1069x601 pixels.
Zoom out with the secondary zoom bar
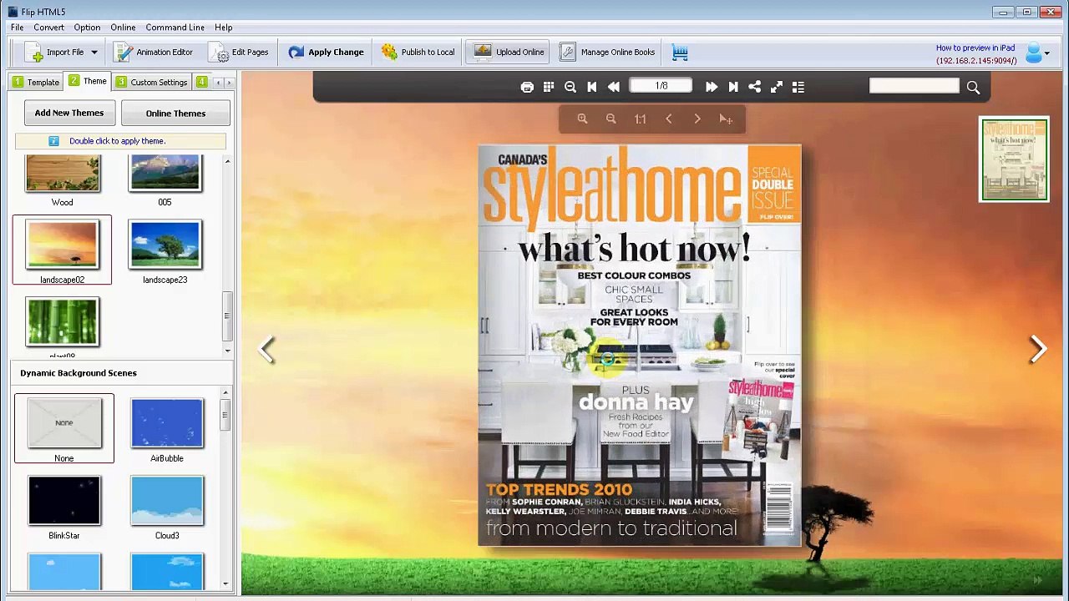tap(611, 119)
